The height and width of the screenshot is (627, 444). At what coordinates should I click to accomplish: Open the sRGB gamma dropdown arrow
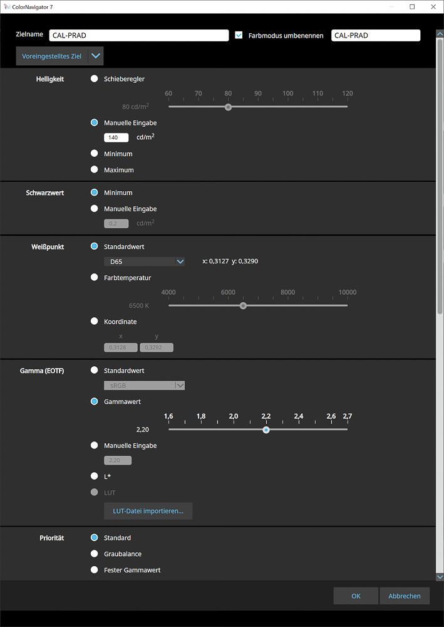180,386
